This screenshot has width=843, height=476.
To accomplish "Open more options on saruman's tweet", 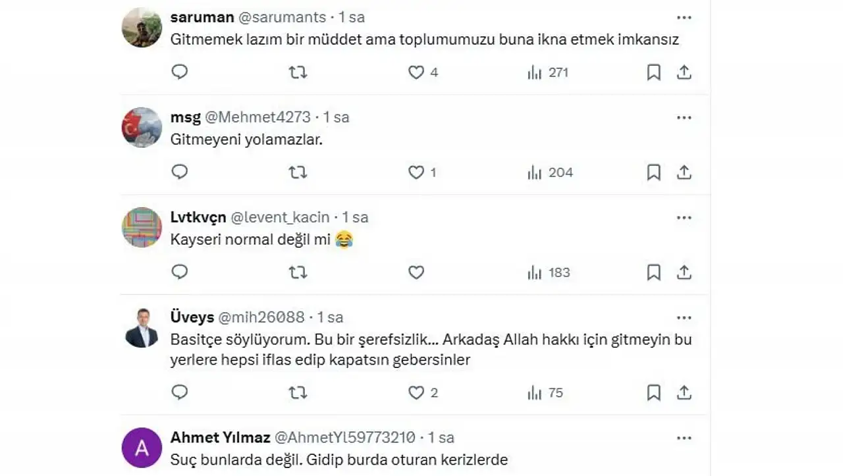I will click(x=684, y=18).
